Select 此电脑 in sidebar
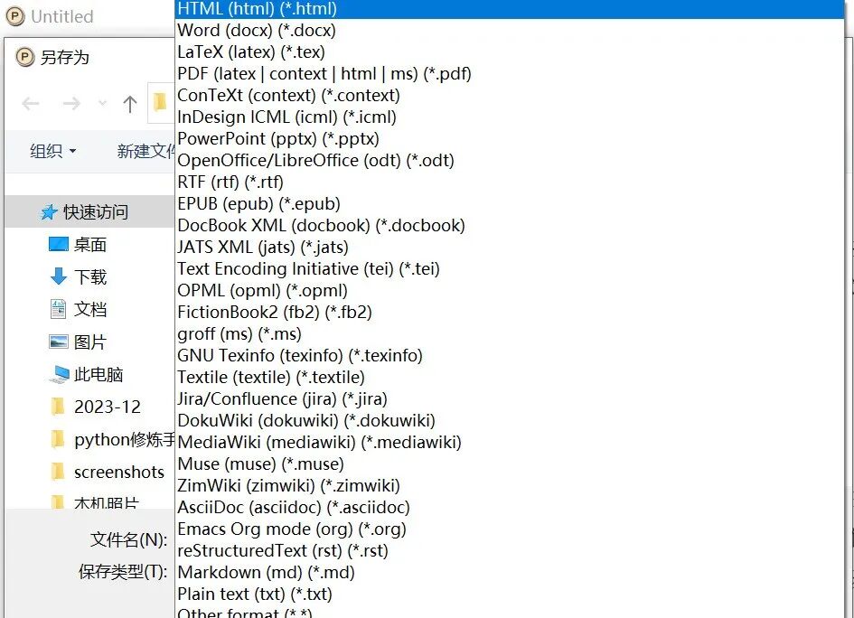Viewport: 854px width, 618px height. coord(99,375)
